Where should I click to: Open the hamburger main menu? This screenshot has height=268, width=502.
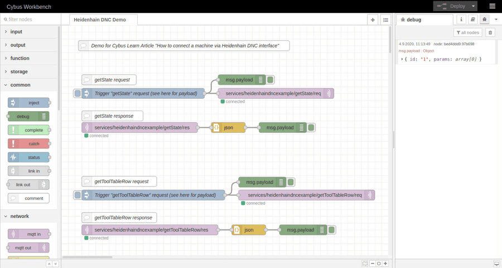[492, 6]
